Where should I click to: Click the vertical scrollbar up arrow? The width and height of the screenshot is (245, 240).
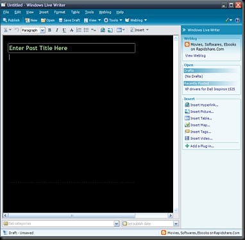coord(176,39)
